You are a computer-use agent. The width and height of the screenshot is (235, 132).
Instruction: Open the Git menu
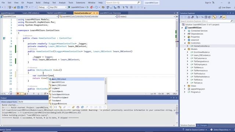pos(23,3)
